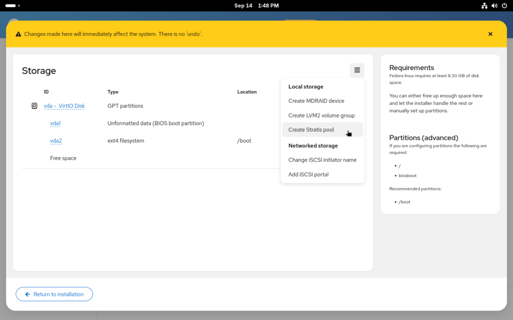Image resolution: width=513 pixels, height=320 pixels.
Task: Choose Create MDRAID device
Action: click(322, 101)
